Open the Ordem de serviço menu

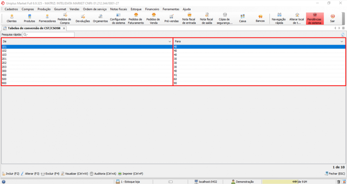coord(95,9)
